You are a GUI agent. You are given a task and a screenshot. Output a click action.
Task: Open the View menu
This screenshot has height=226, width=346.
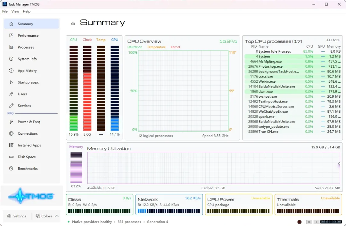click(x=15, y=11)
